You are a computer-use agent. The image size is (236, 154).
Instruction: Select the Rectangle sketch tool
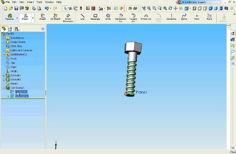tap(95, 17)
